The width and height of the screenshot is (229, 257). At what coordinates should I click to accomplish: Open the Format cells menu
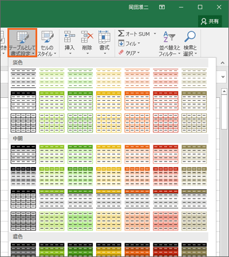point(104,43)
